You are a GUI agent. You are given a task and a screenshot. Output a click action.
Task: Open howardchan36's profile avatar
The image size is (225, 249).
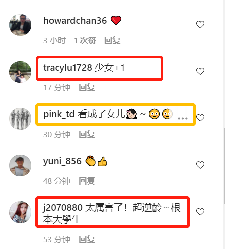point(20,25)
